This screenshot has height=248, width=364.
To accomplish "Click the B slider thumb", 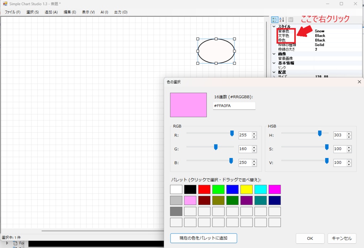I will coord(231,161).
